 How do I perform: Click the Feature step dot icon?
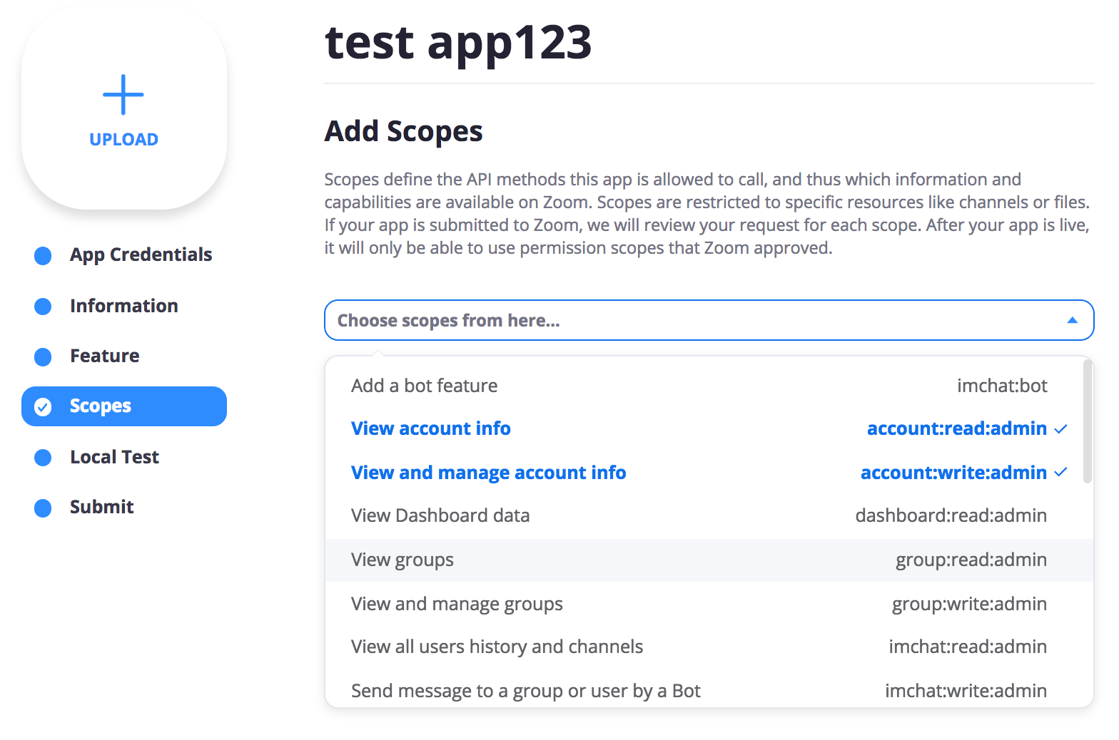(x=43, y=356)
